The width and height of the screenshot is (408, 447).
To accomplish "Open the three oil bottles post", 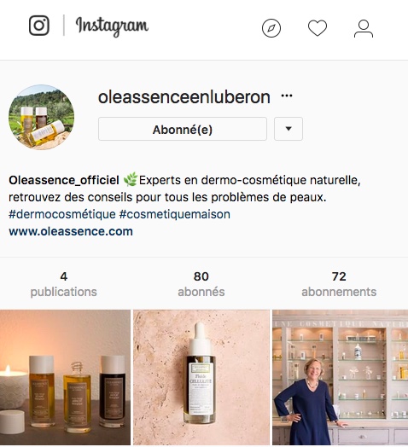I will tap(65, 377).
